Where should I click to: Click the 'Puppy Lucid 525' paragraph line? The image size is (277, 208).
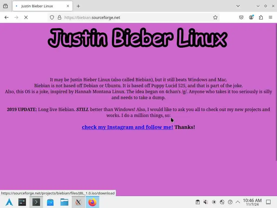[138, 86]
